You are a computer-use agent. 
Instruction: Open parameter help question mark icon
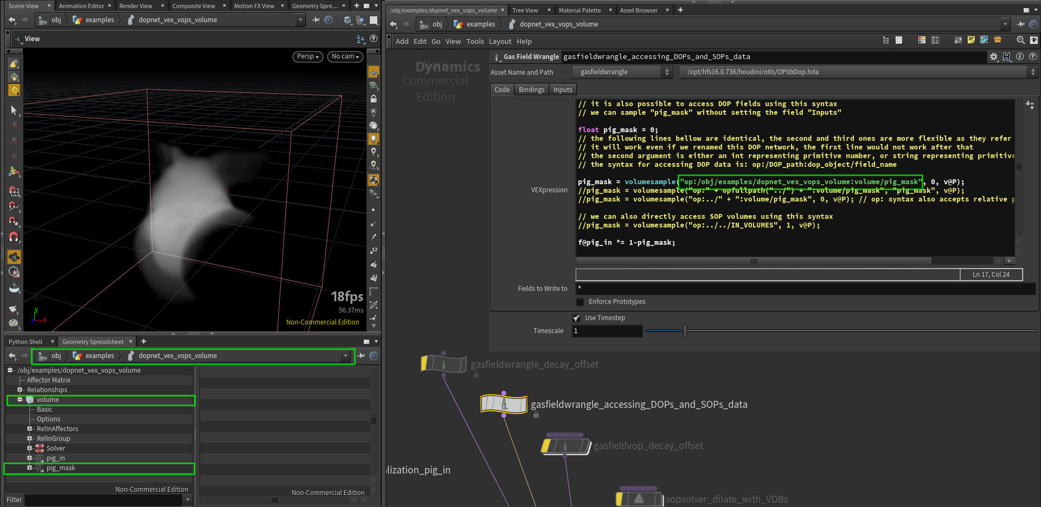pos(1032,56)
